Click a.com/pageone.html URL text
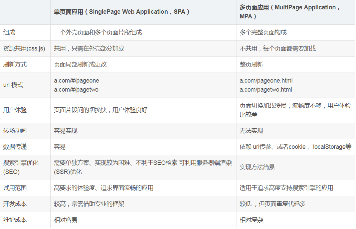This screenshot has height=229, width=356. pos(266,81)
